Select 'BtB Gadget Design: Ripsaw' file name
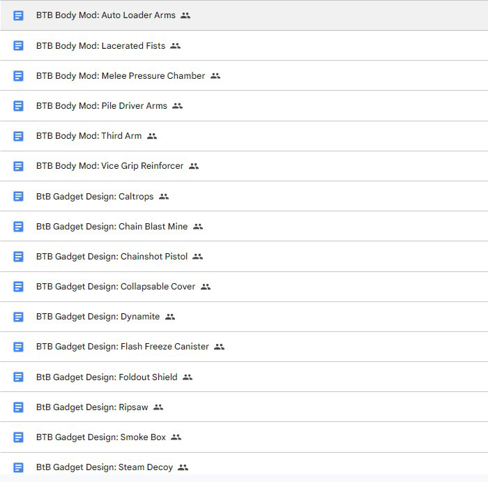This screenshot has height=482, width=488. coord(92,407)
